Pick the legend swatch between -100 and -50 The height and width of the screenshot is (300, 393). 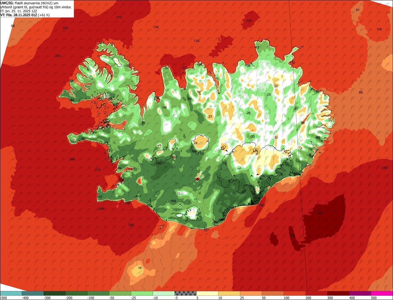98,293
